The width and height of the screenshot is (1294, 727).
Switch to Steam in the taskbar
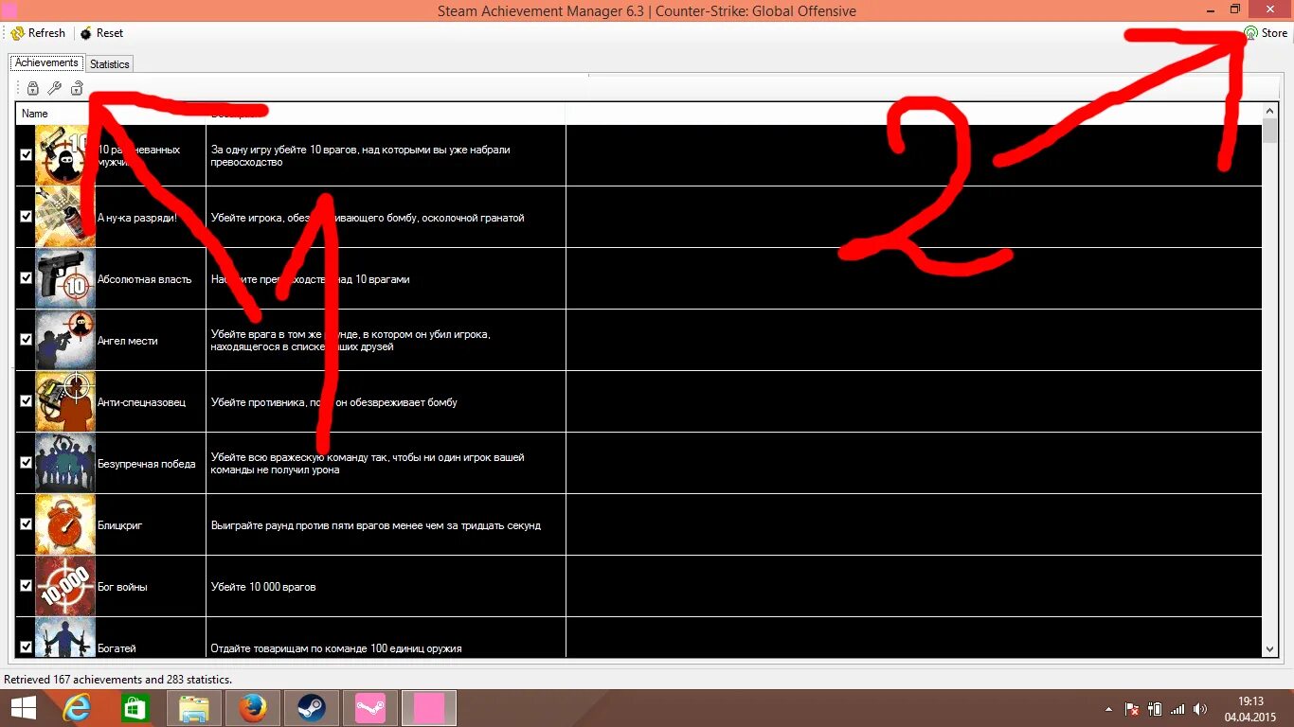tap(312, 708)
